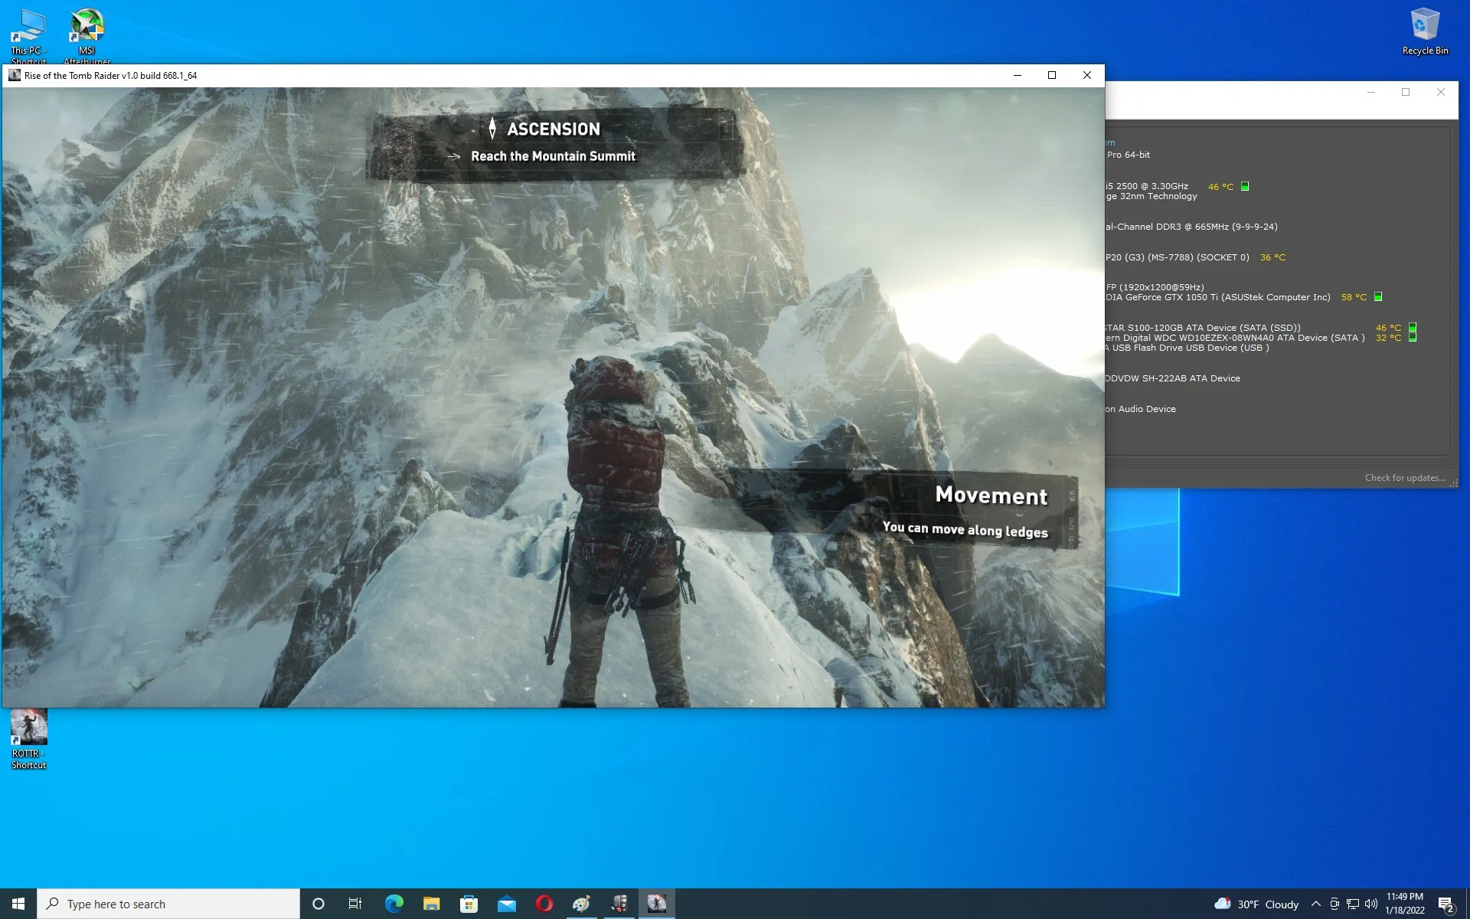Minimize the Rise of the Tomb Raider window
Screen dimensions: 1470x919
coord(1018,75)
